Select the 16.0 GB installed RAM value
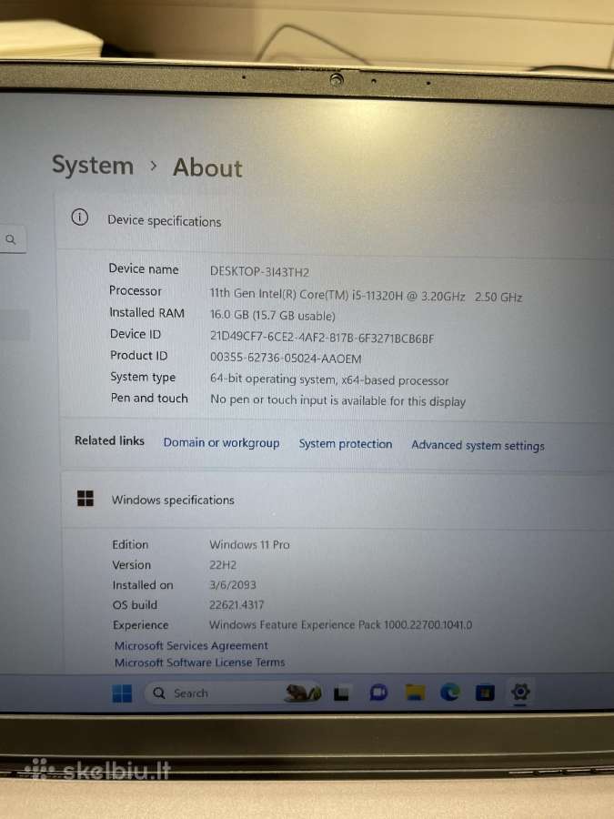This screenshot has height=819, width=614. (x=273, y=316)
